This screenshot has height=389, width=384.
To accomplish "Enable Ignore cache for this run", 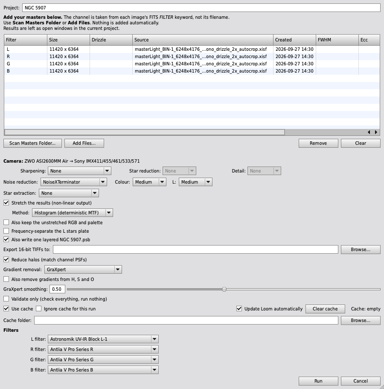I will click(39, 309).
